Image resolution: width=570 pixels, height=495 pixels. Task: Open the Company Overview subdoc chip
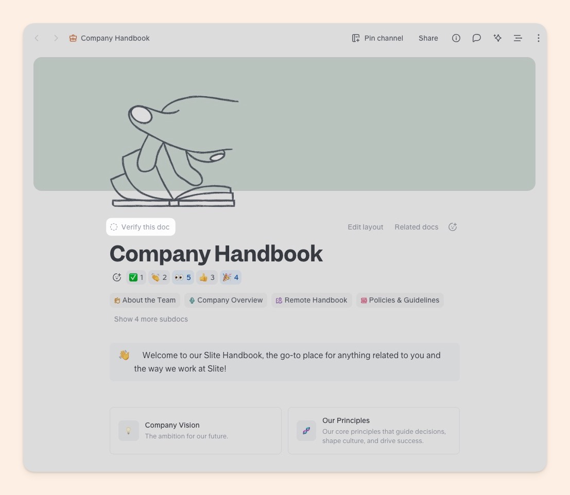[x=226, y=300]
